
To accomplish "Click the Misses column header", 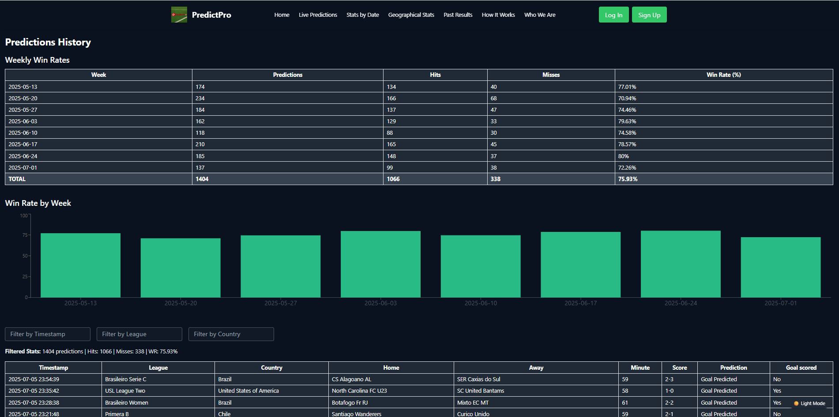I will pyautogui.click(x=551, y=75).
